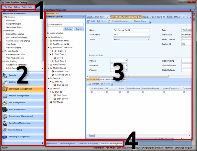Open the File menu

click(x=5, y=7)
